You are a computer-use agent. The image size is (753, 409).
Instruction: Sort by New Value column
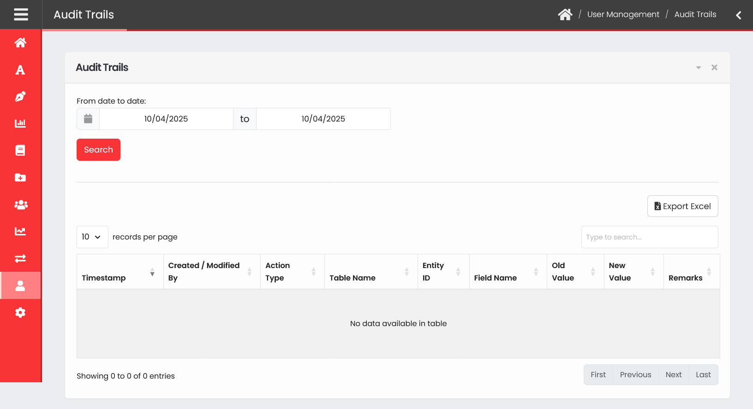pos(633,272)
